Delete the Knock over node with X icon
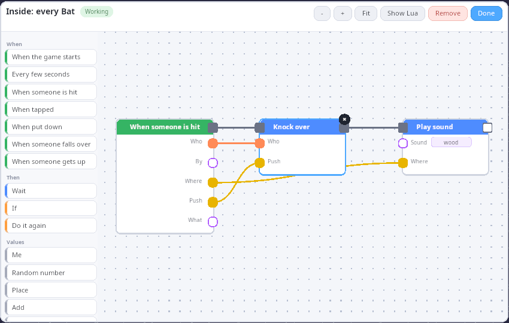Image resolution: width=509 pixels, height=323 pixels. point(344,120)
